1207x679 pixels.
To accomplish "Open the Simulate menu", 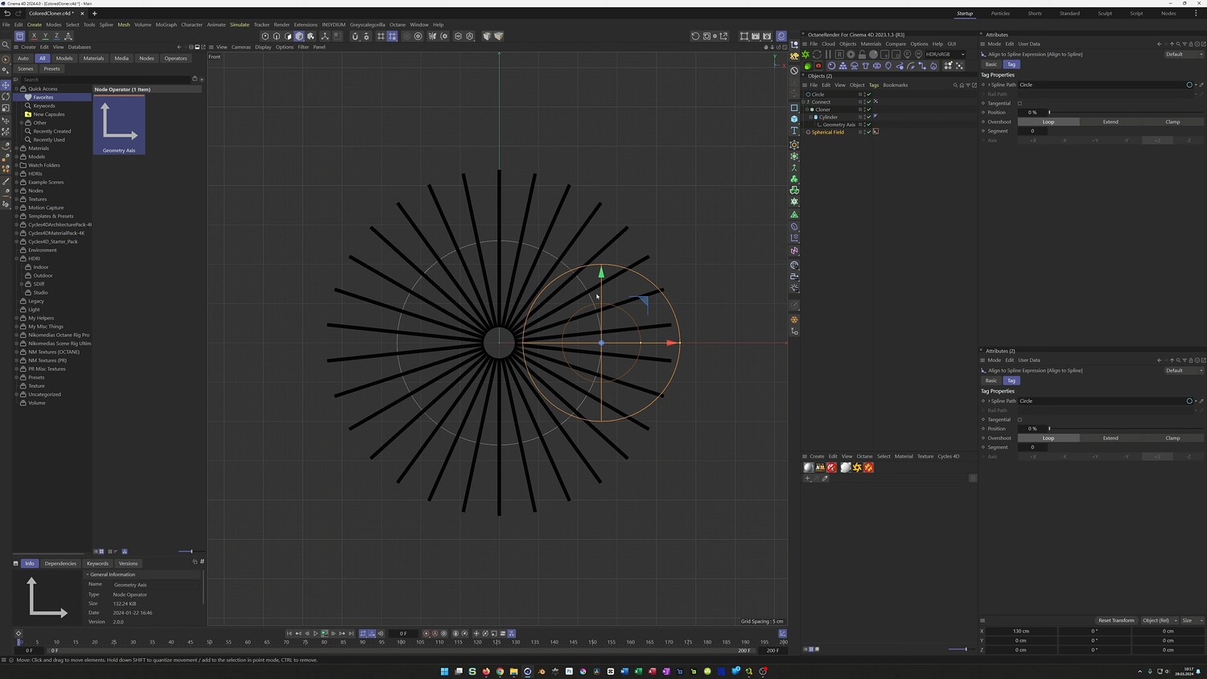I will coord(240,25).
